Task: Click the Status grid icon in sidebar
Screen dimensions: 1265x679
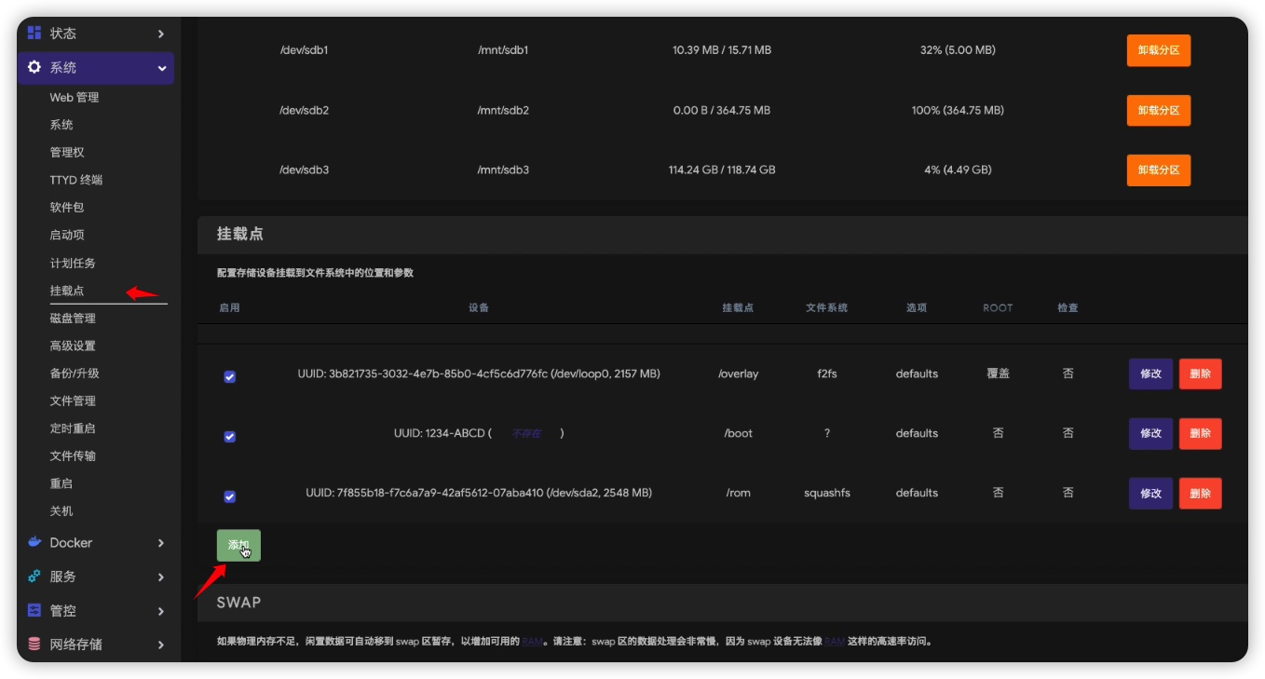Action: (x=34, y=34)
